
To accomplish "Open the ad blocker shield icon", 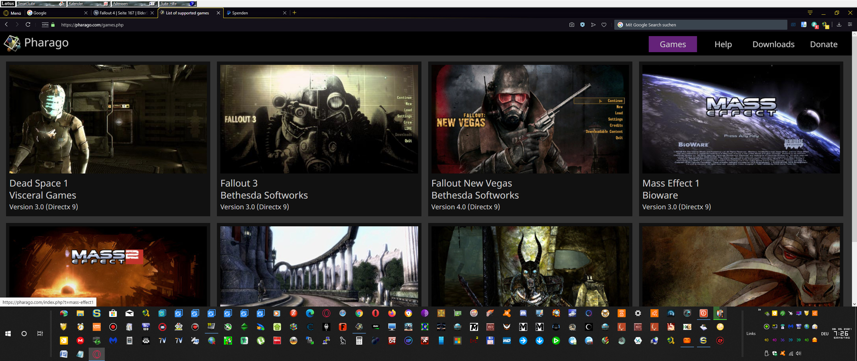I will coord(582,25).
